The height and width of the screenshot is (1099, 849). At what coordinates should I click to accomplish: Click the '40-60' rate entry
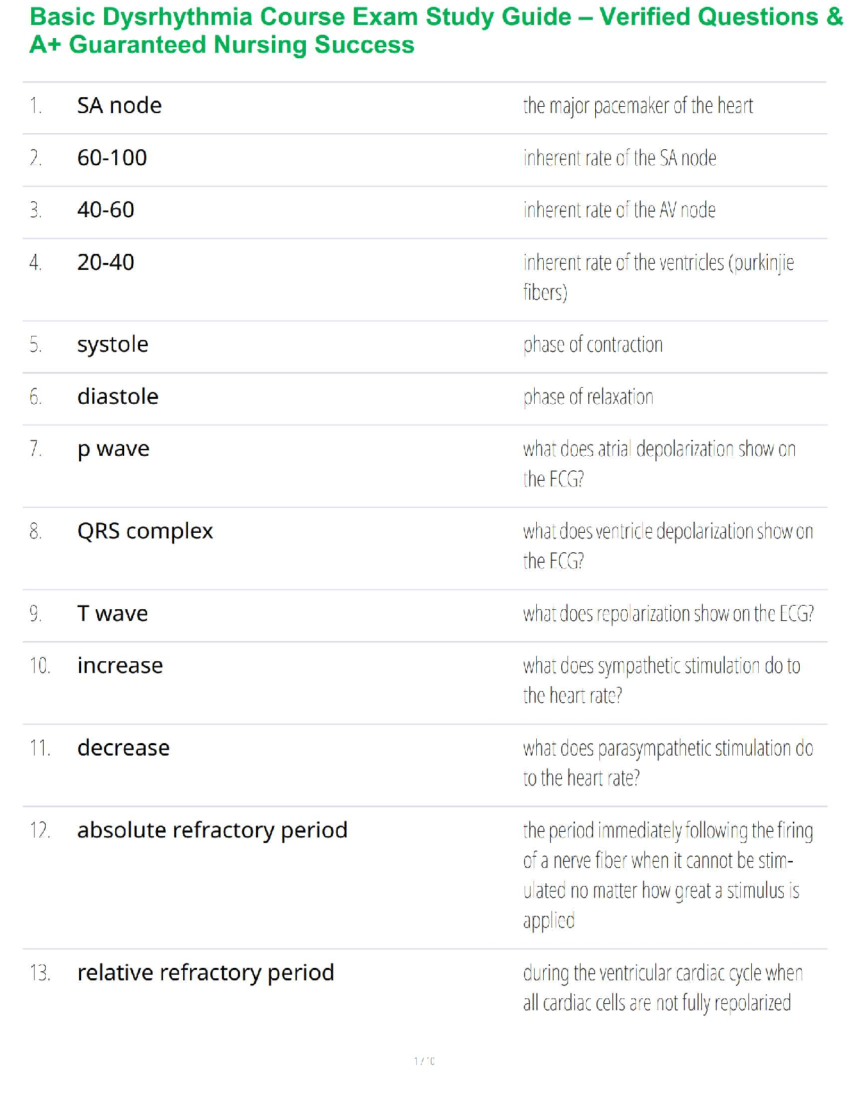[105, 210]
